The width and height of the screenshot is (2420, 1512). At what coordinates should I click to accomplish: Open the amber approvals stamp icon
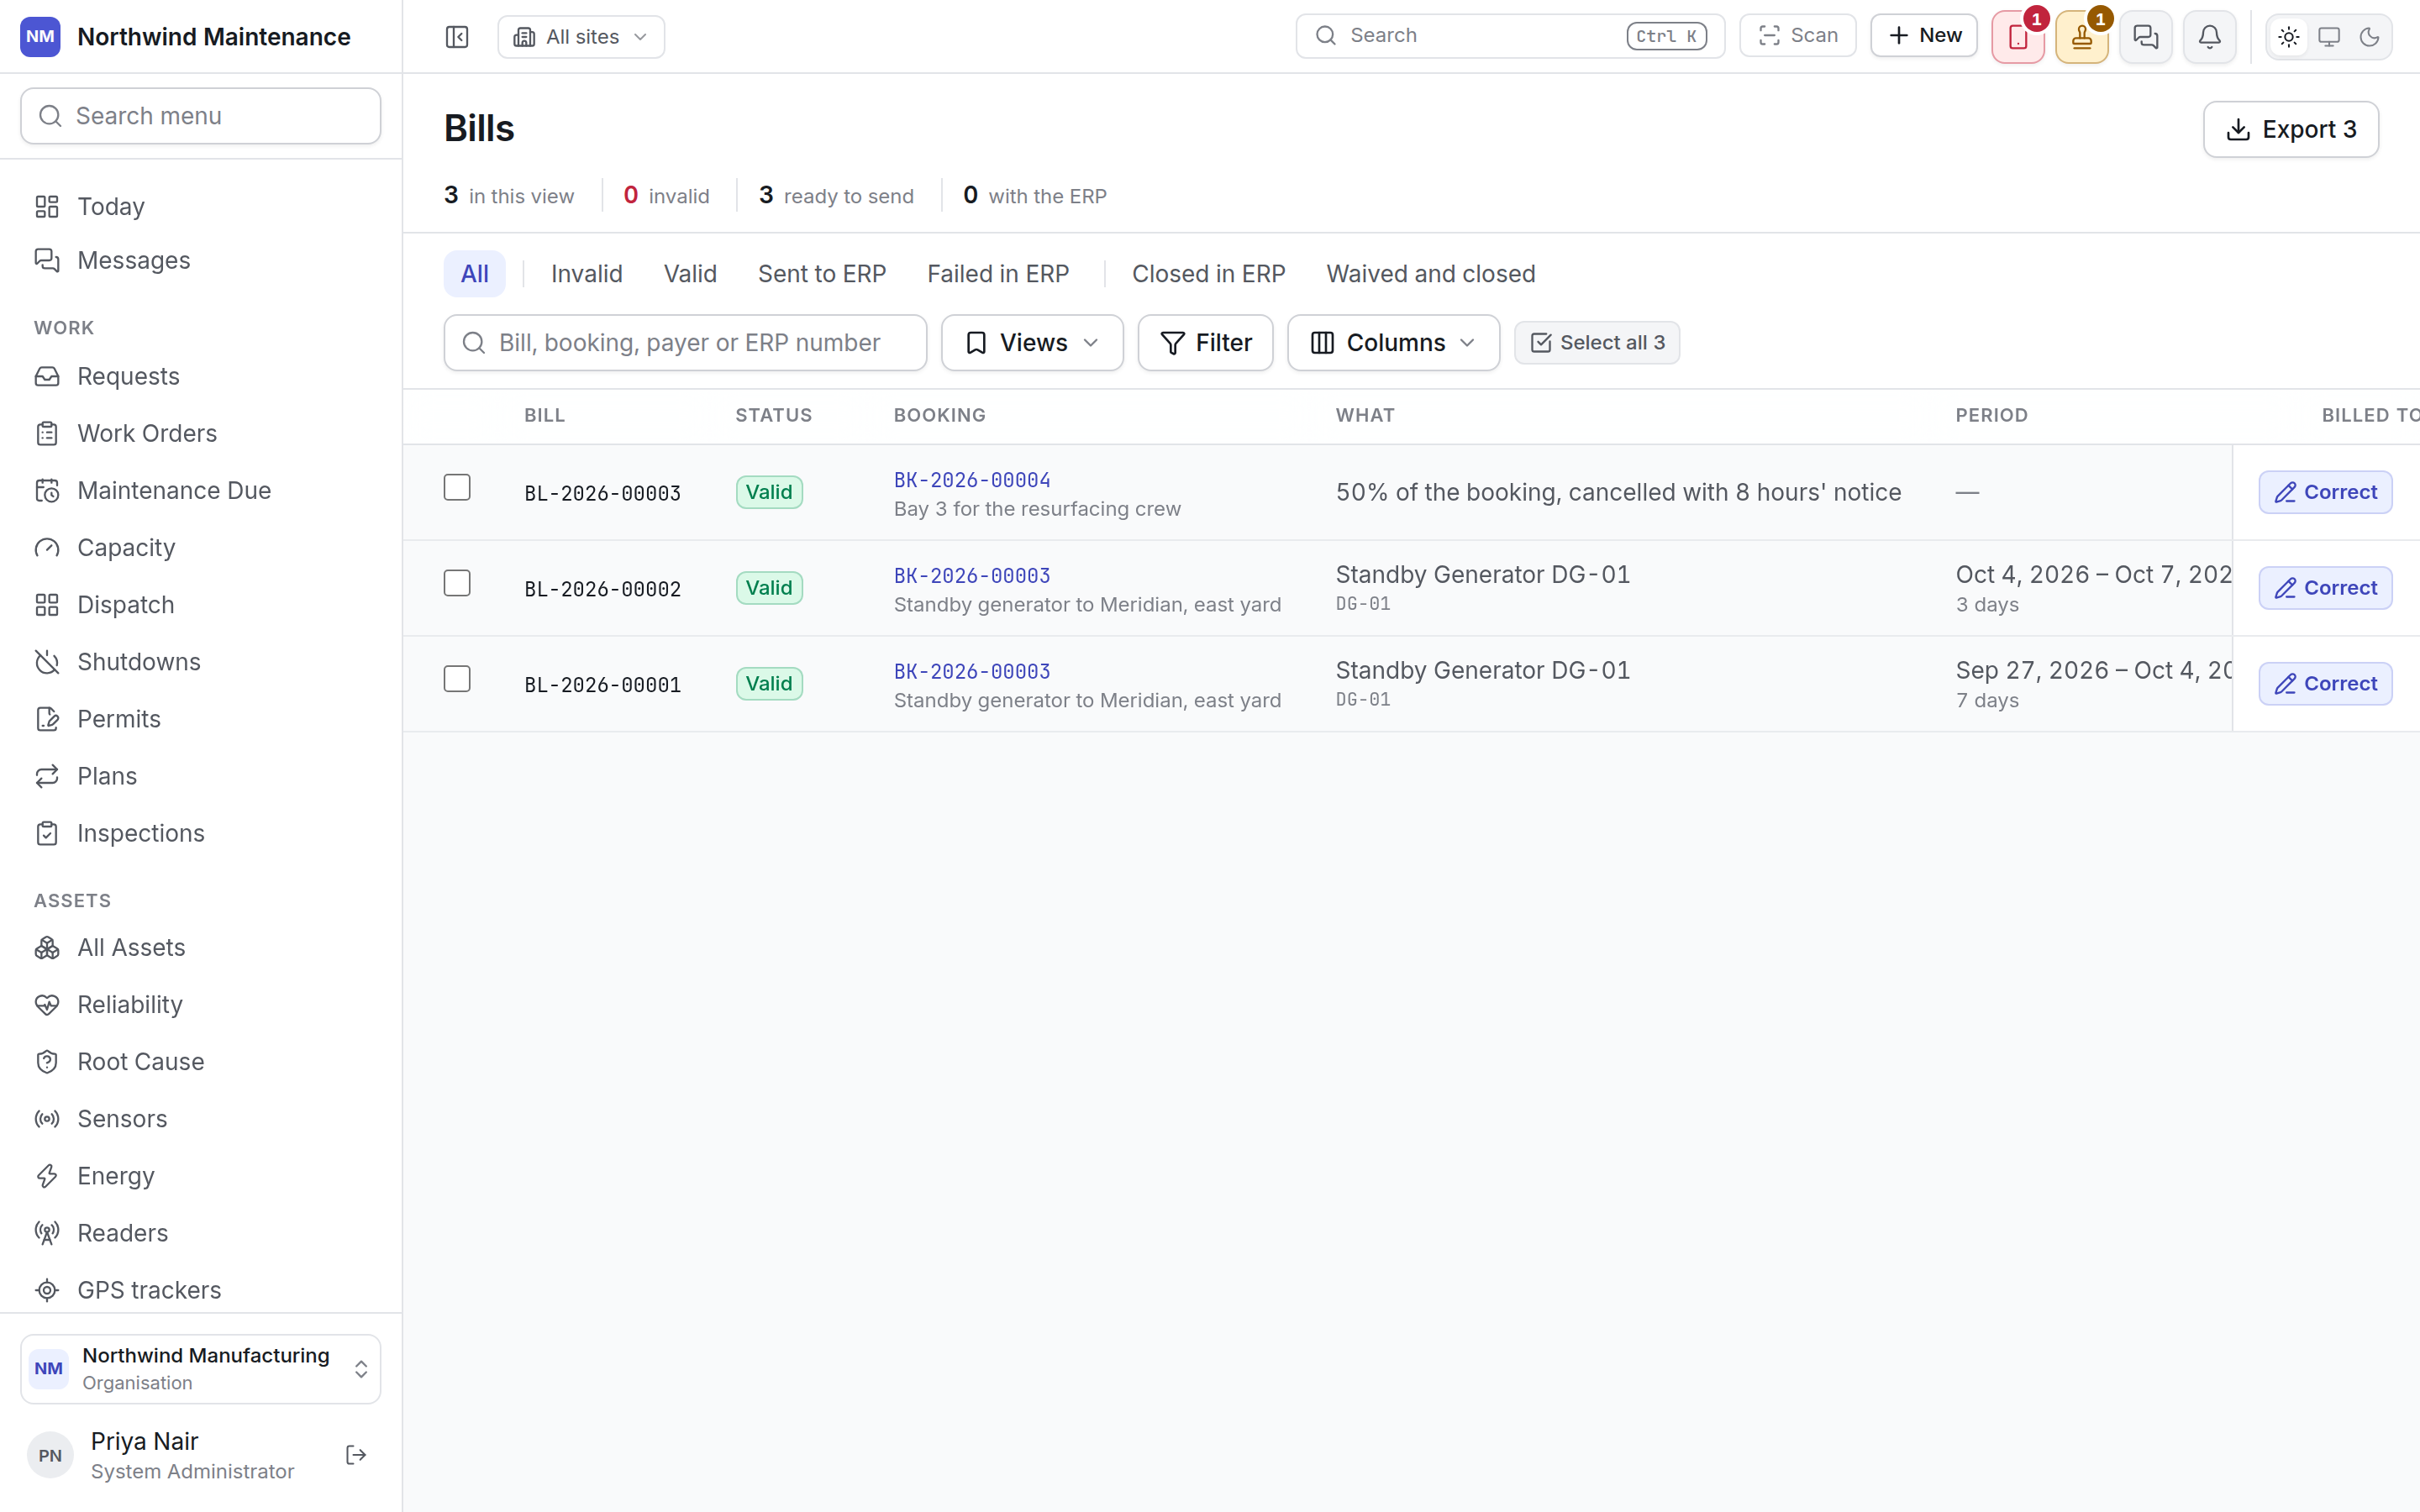coord(2082,37)
